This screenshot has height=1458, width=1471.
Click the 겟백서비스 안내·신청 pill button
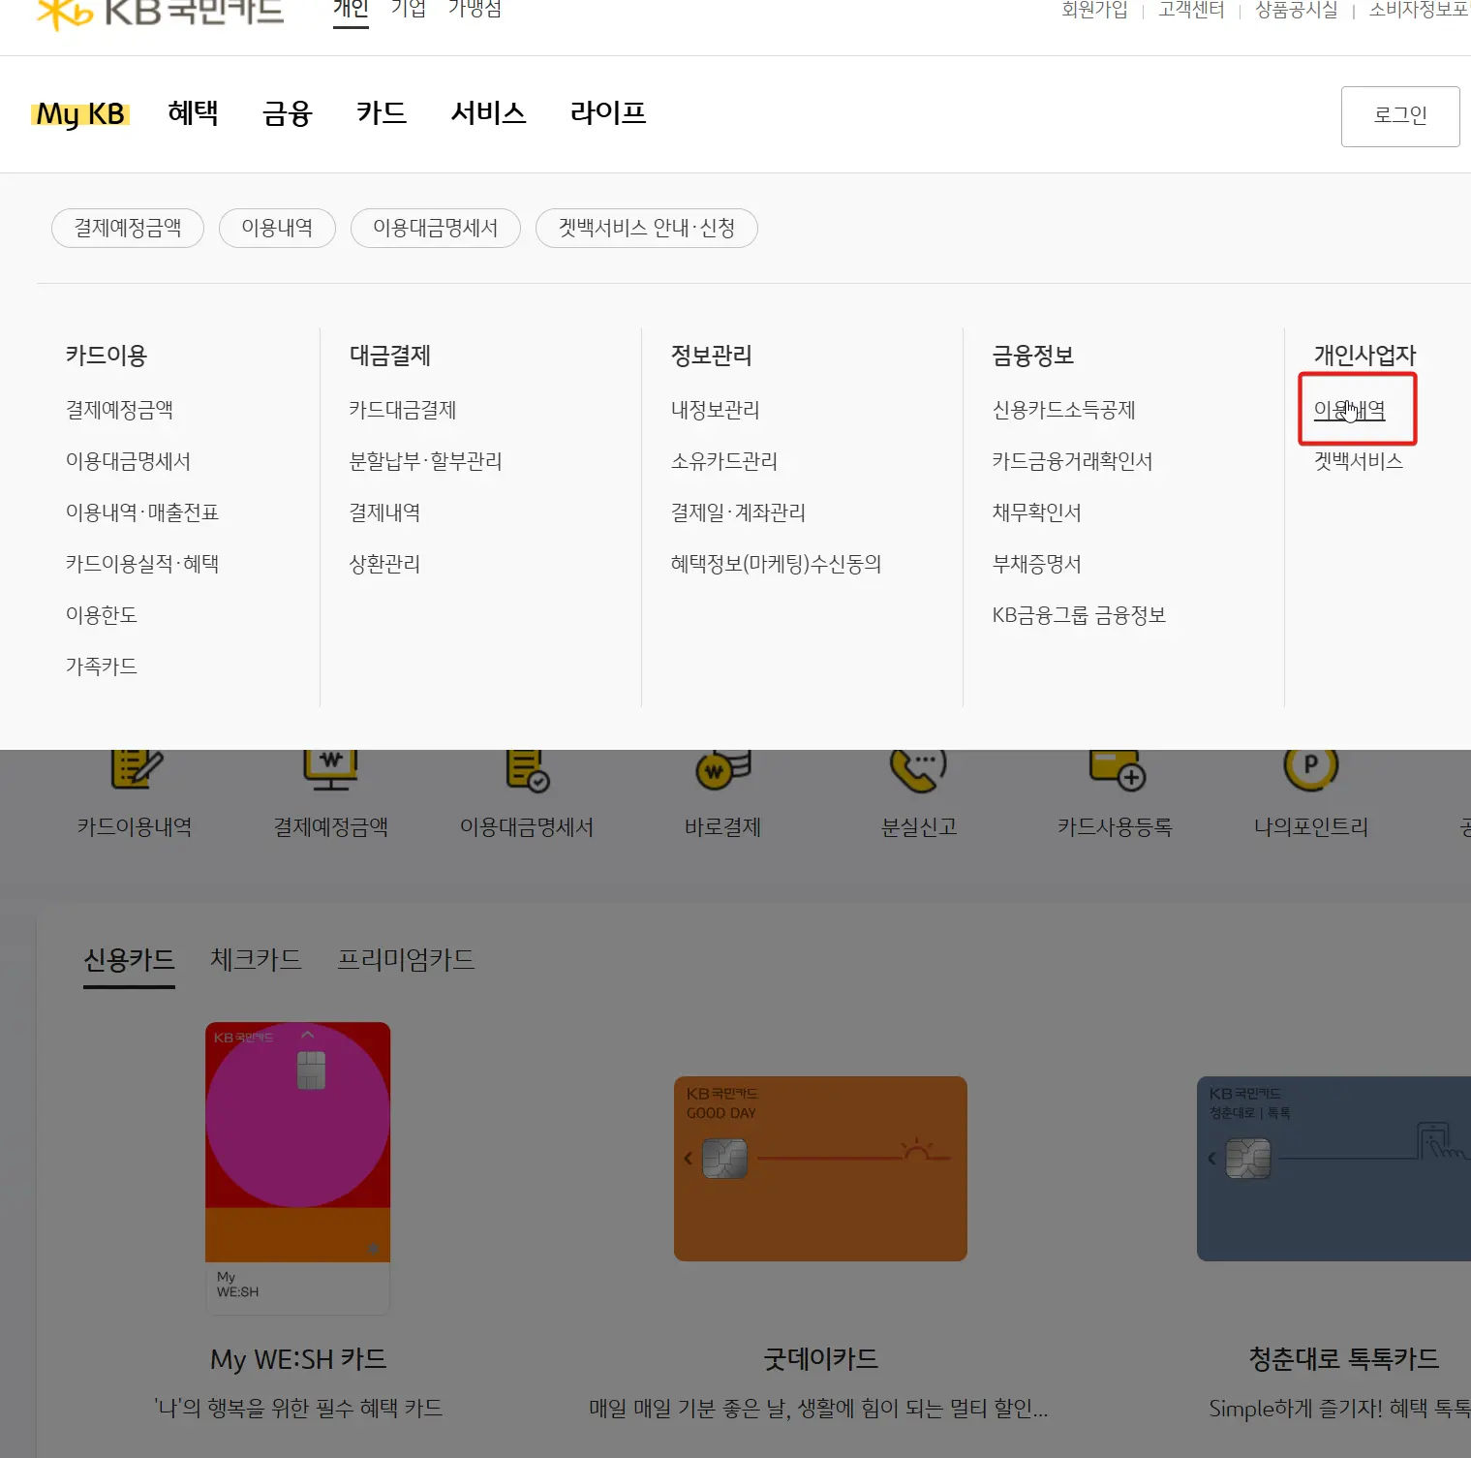647,228
